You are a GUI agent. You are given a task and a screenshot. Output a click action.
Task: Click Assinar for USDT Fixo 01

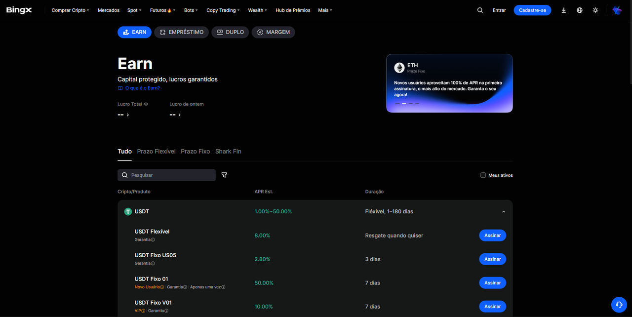492,283
